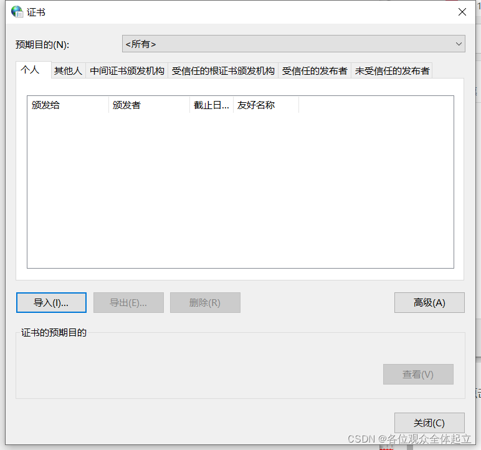Click the empty certificate list area

240,190
